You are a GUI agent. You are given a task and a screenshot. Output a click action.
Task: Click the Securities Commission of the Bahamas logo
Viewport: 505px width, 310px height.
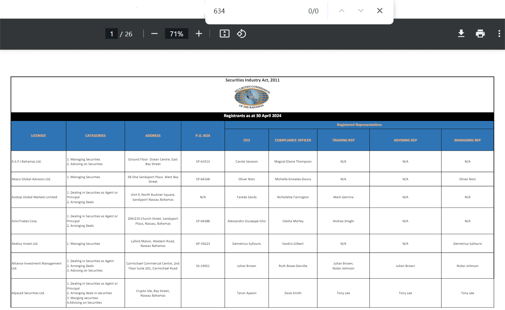click(x=253, y=97)
